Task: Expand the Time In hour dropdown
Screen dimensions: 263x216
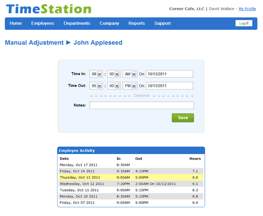Action: pos(96,74)
